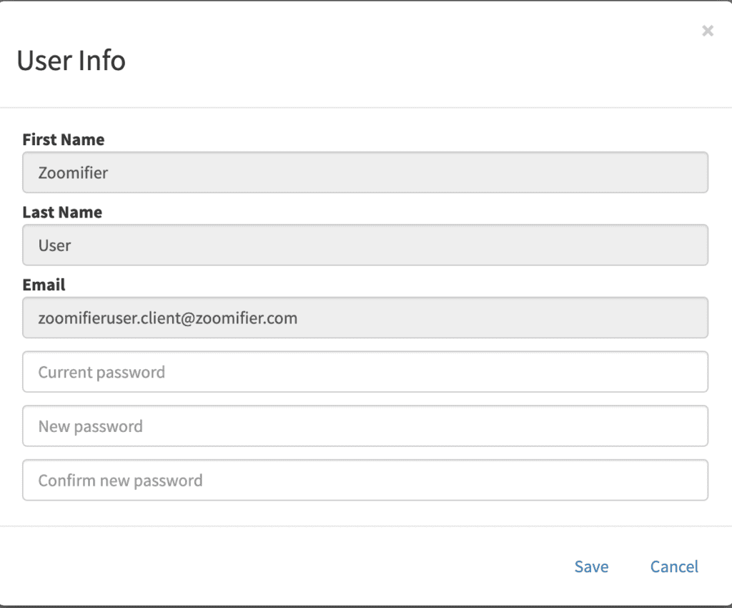This screenshot has height=608, width=732.
Task: Click the dark backdrop strip beneath the dialog
Action: tap(366, 607)
